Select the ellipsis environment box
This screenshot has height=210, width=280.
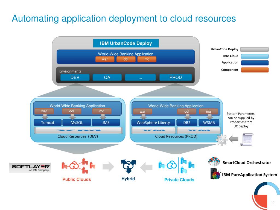click(x=140, y=77)
